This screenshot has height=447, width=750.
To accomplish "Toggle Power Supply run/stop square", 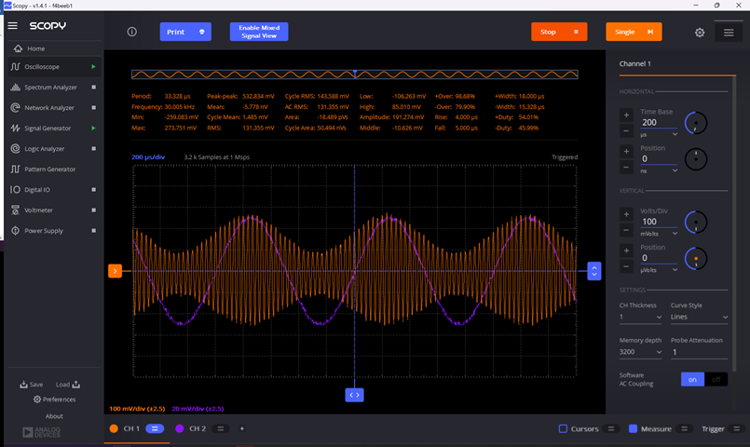I will pyautogui.click(x=94, y=231).
